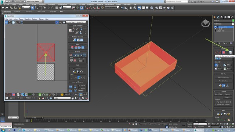Viewport: 235px width, 132px height.
Task: Open the Display menu in Edit UVWs
Action: pos(41,19)
